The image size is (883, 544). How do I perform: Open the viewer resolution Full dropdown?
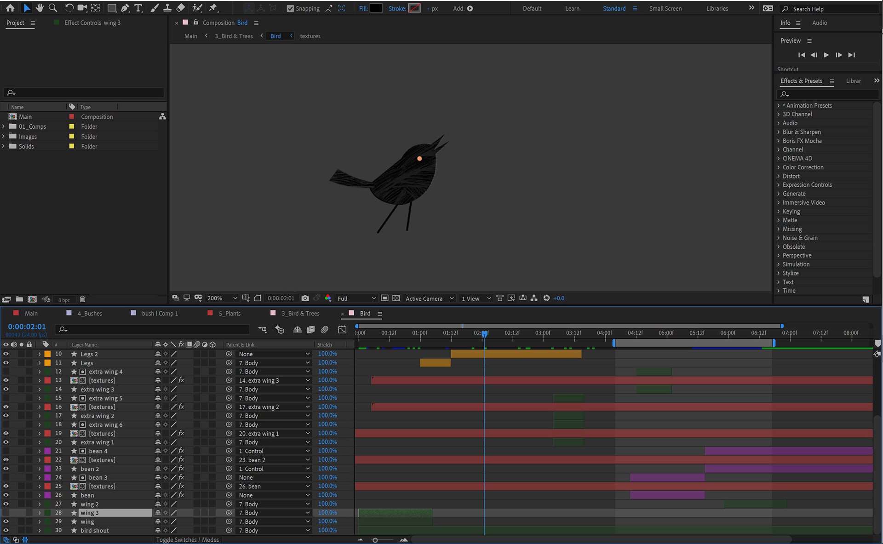(356, 298)
